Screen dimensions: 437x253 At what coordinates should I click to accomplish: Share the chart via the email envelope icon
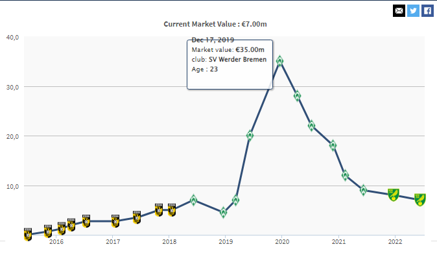[x=399, y=11]
